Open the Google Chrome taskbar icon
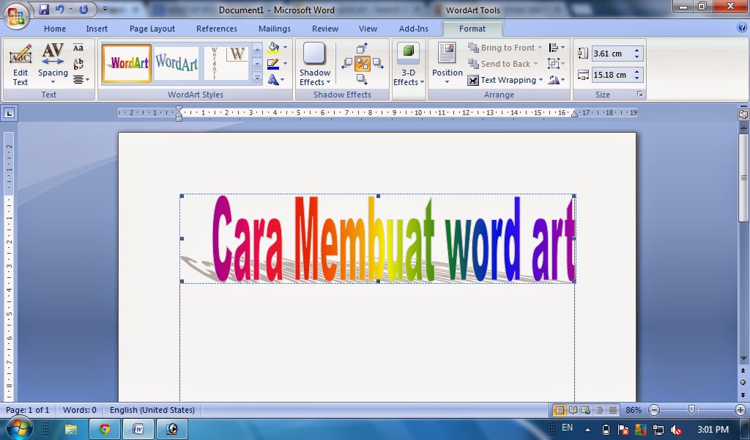Image resolution: width=750 pixels, height=440 pixels. 103,429
